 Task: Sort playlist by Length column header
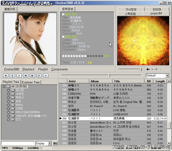[x=160, y=81]
